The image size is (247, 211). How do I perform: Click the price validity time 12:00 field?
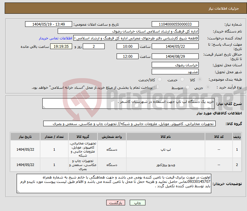click(128, 56)
